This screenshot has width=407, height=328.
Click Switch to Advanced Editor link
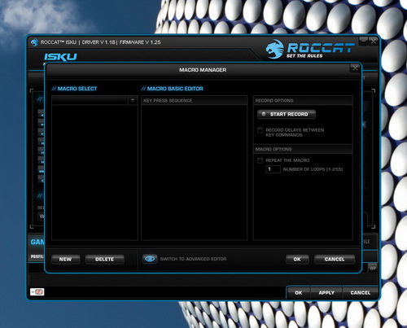[x=193, y=259]
